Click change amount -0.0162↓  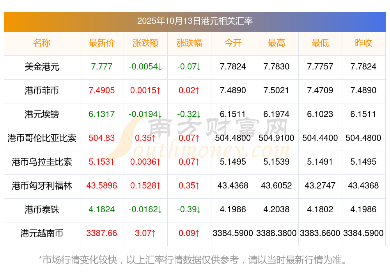click(x=145, y=210)
